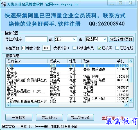The height and width of the screenshot is (130, 140).
Task: Enable the 诚信通会员 checkbox
Action: pos(74,48)
